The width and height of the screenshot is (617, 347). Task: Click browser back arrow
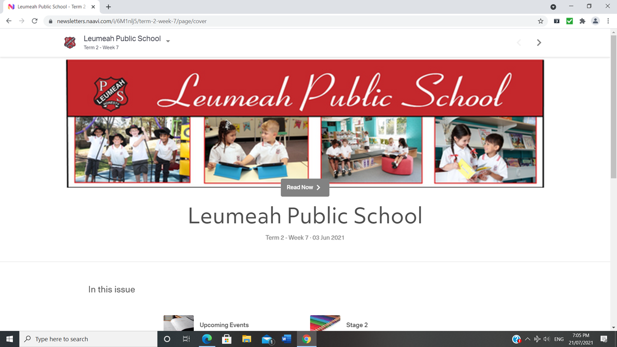coord(9,21)
